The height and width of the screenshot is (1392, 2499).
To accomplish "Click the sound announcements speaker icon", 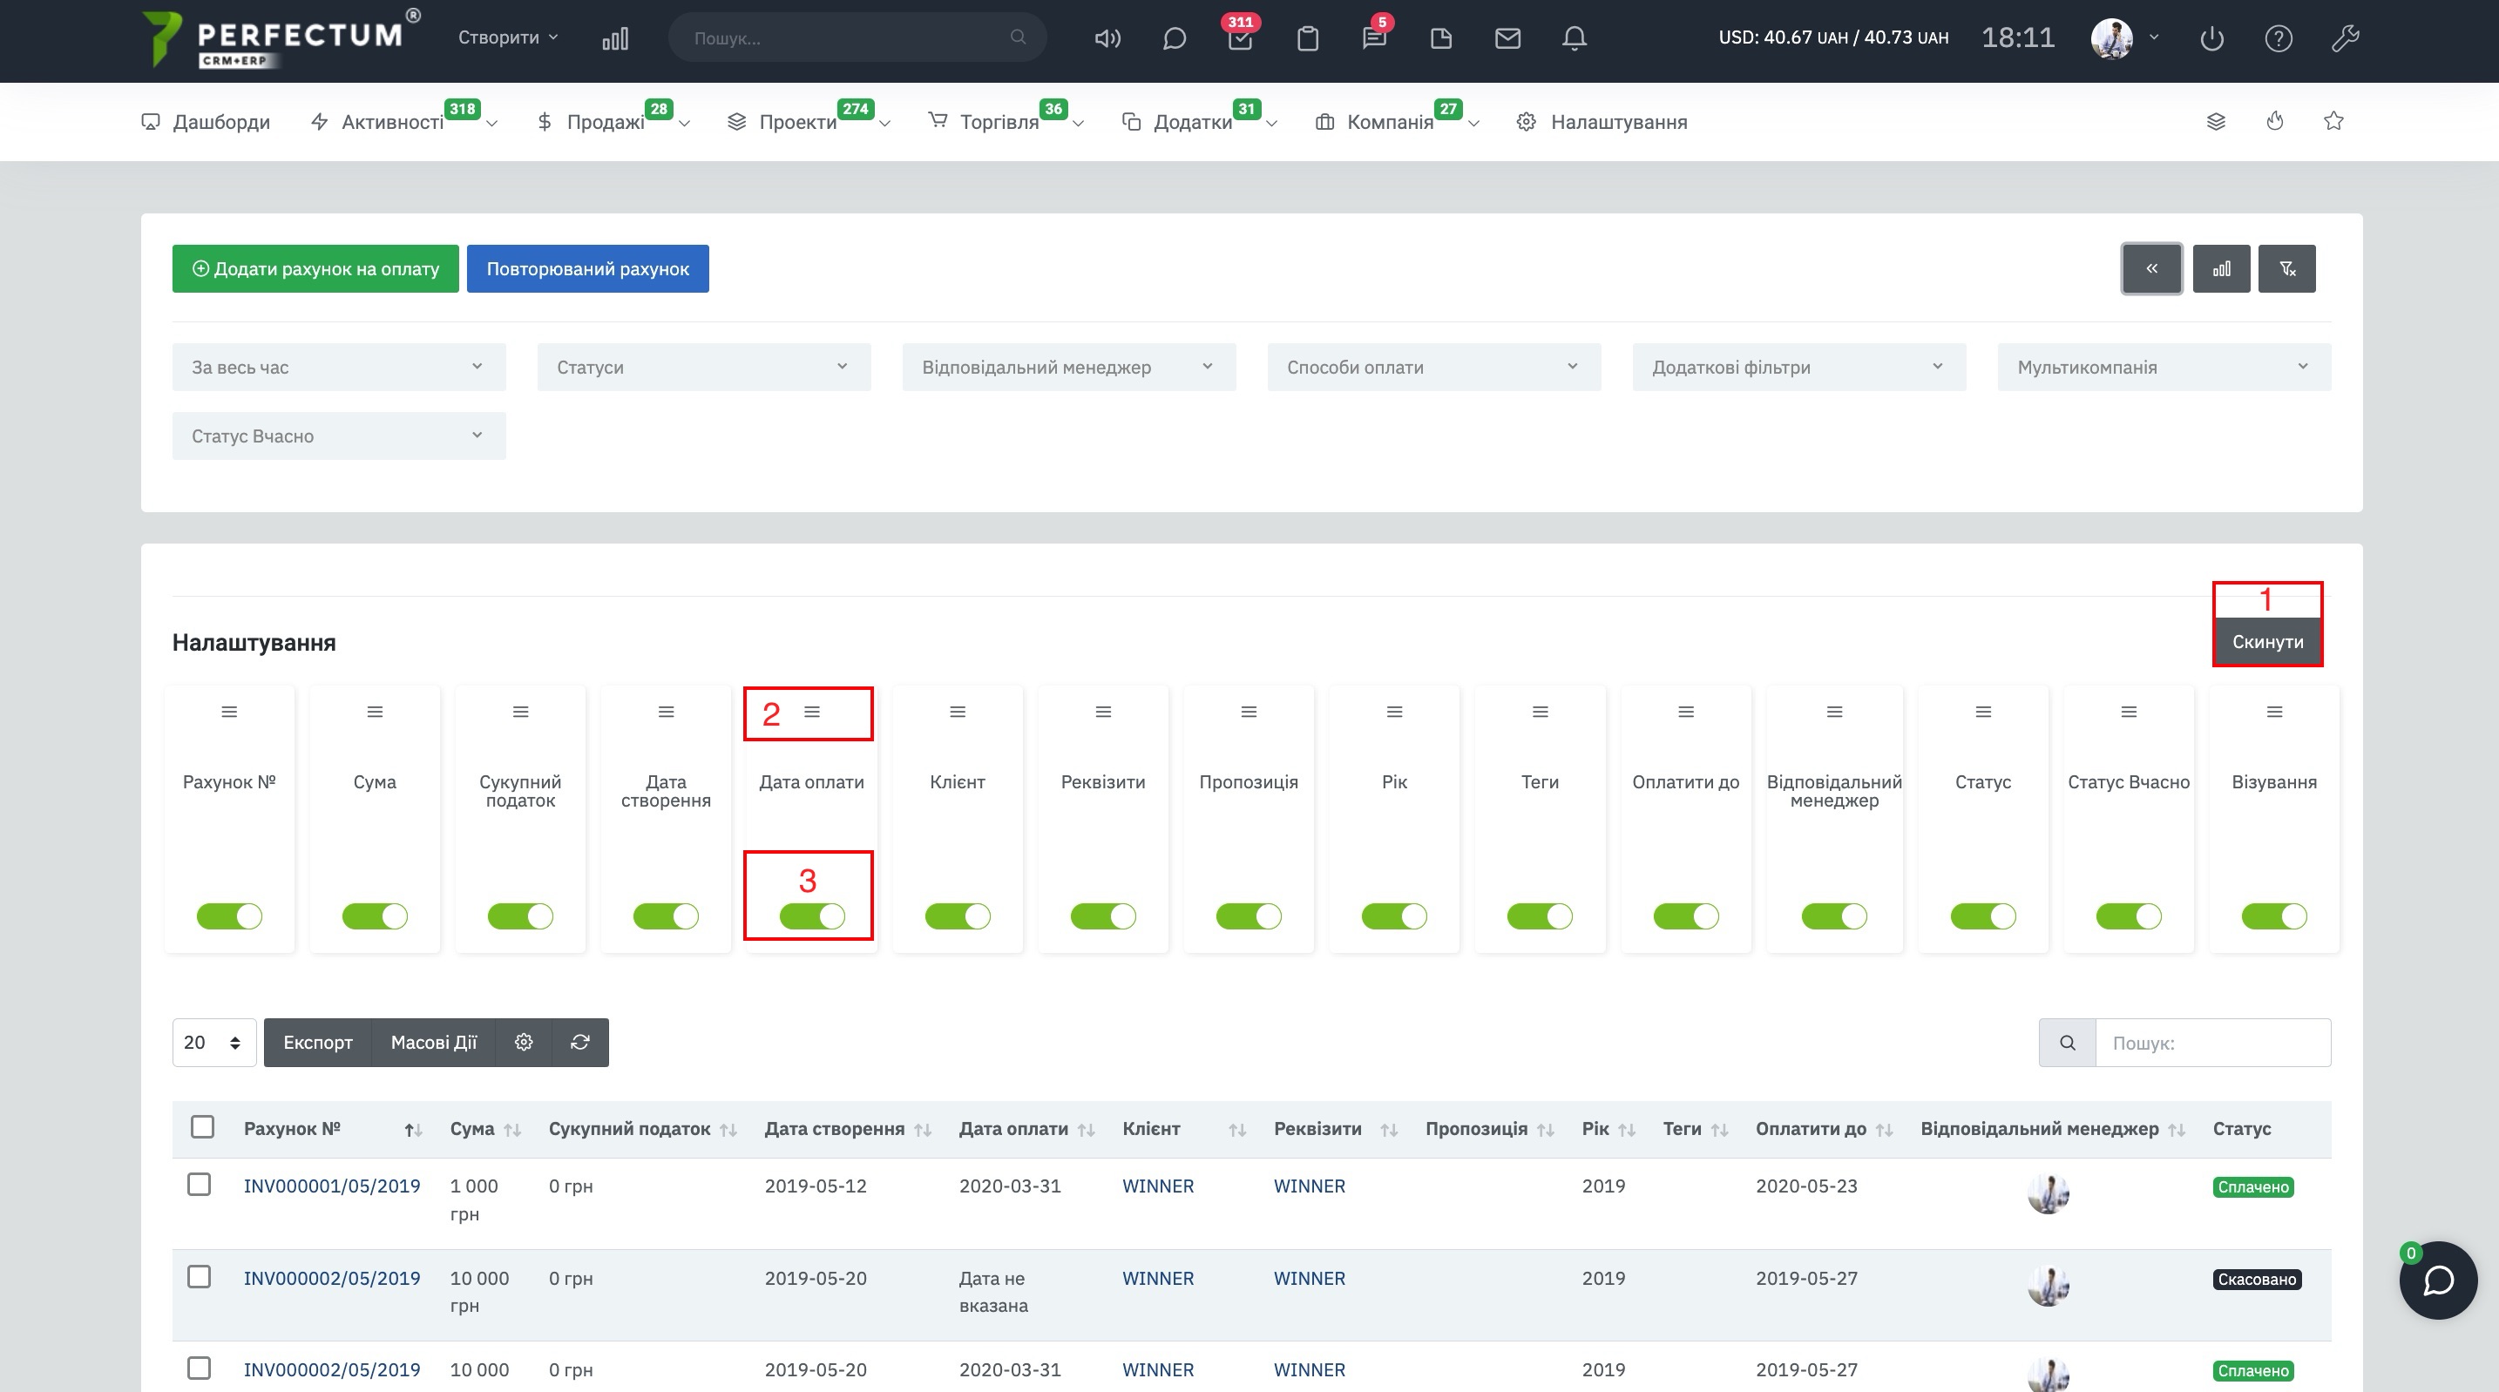I will click(x=1107, y=39).
